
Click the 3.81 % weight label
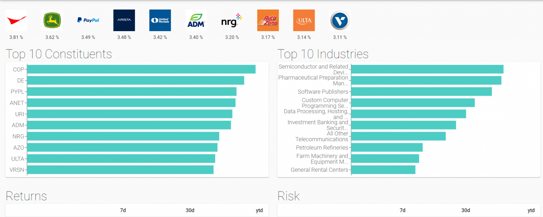[x=16, y=37]
